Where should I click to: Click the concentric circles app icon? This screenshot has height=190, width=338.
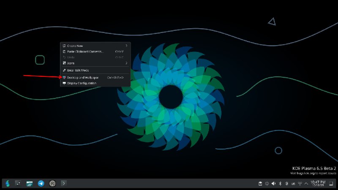pyautogui.click(x=52, y=183)
